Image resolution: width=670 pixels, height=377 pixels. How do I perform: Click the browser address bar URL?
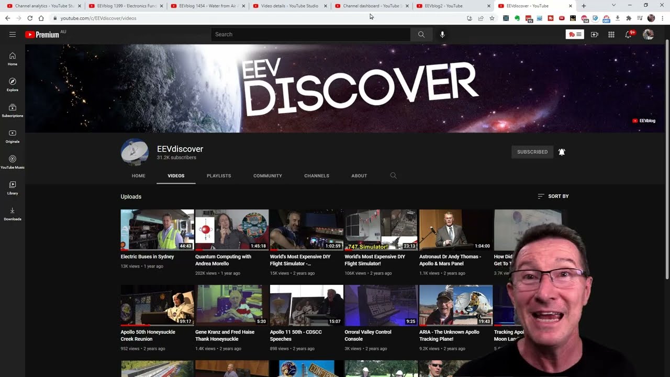[98, 18]
